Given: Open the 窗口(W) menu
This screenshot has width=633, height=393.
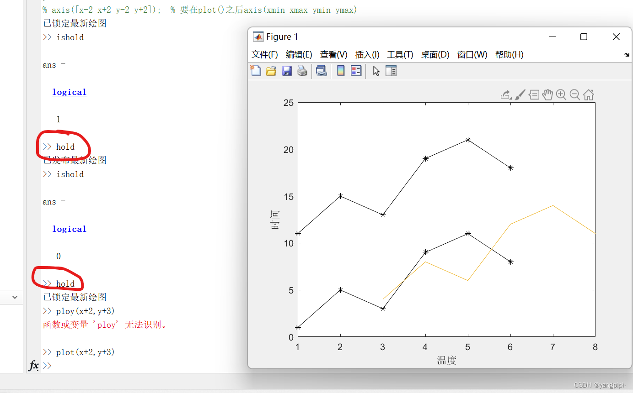Looking at the screenshot, I should tap(472, 55).
